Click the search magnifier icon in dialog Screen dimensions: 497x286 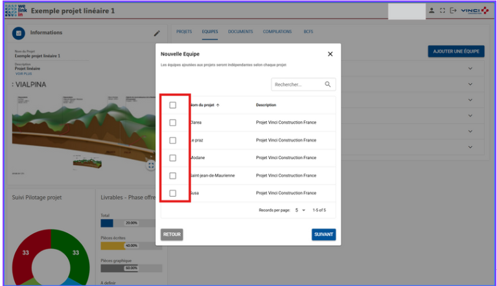(328, 84)
